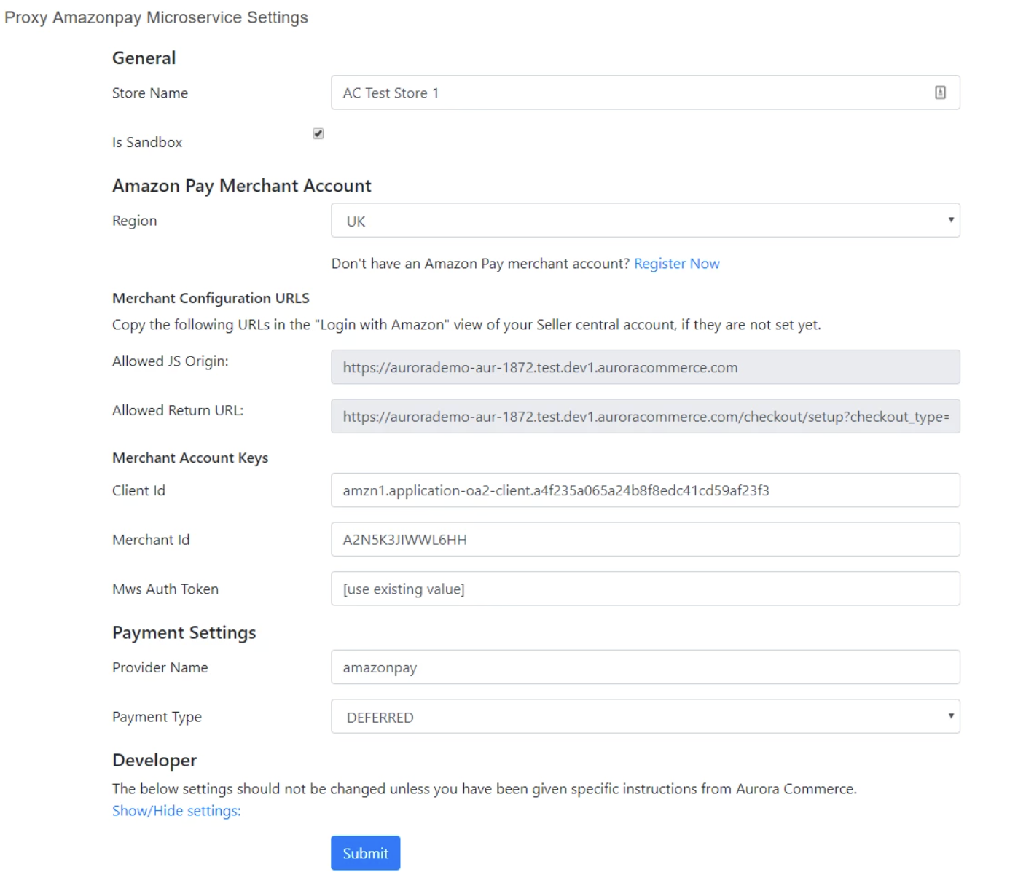This screenshot has height=883, width=1026.
Task: Click the "Developer" section heading
Action: [154, 760]
